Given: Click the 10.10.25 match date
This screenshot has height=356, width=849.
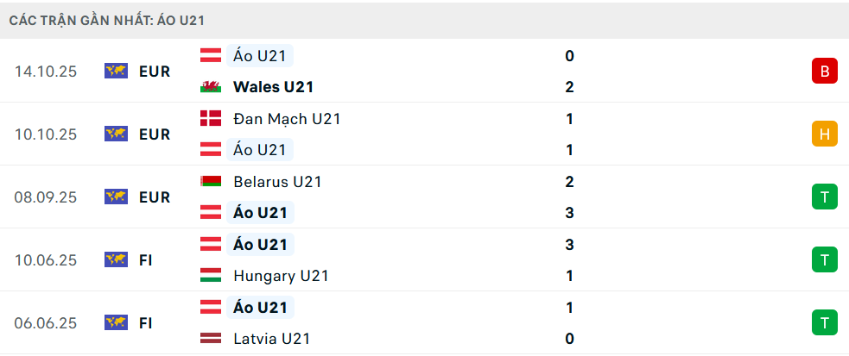Looking at the screenshot, I should click(x=46, y=134).
